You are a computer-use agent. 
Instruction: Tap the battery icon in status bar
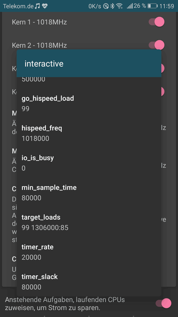point(153,6)
